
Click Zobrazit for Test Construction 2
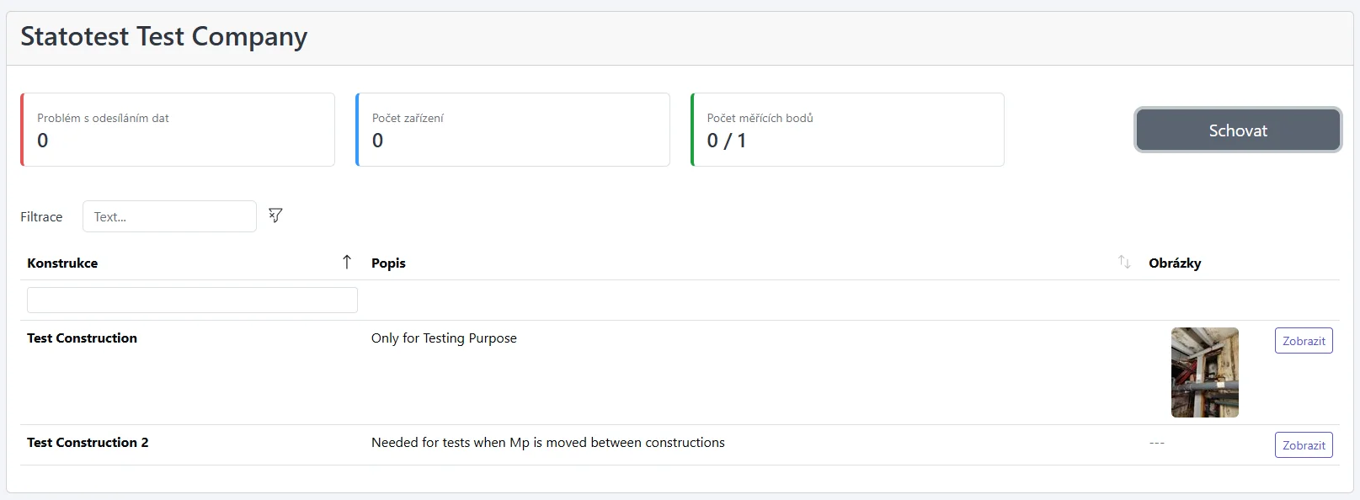click(1303, 445)
